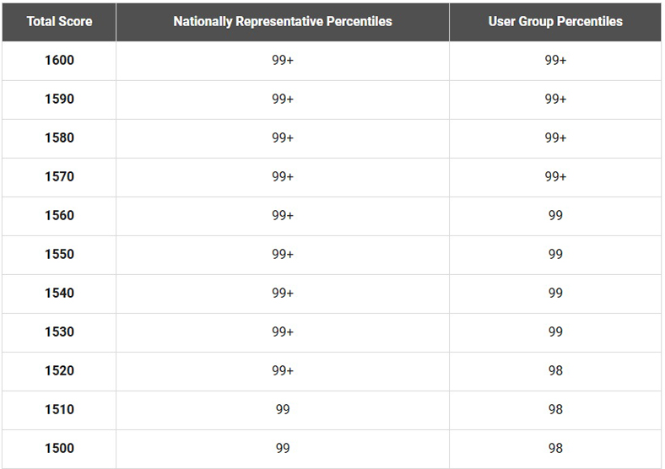The image size is (665, 469).
Task: Select the 1520 total score cell
Action: coord(59,370)
